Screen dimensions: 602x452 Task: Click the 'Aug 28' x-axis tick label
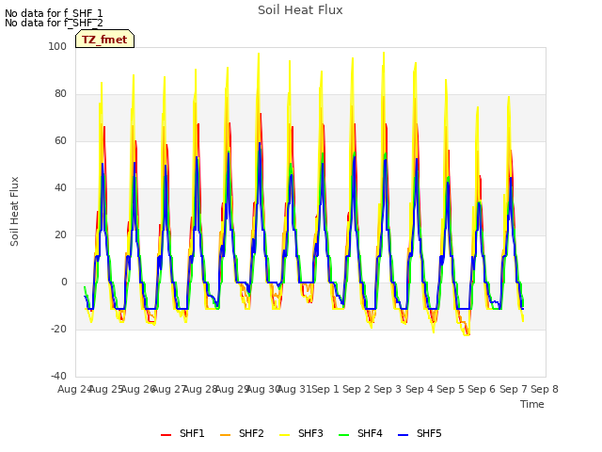click(x=200, y=389)
